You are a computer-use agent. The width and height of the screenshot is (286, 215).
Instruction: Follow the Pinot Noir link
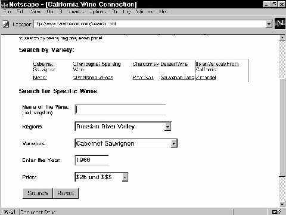pos(143,77)
